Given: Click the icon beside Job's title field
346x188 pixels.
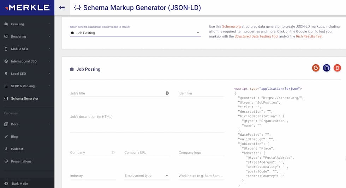Looking at the screenshot, I should coord(167,93).
